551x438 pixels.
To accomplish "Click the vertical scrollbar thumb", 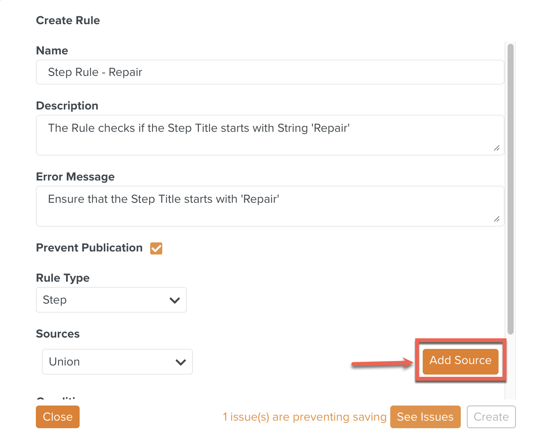I will coord(511,189).
